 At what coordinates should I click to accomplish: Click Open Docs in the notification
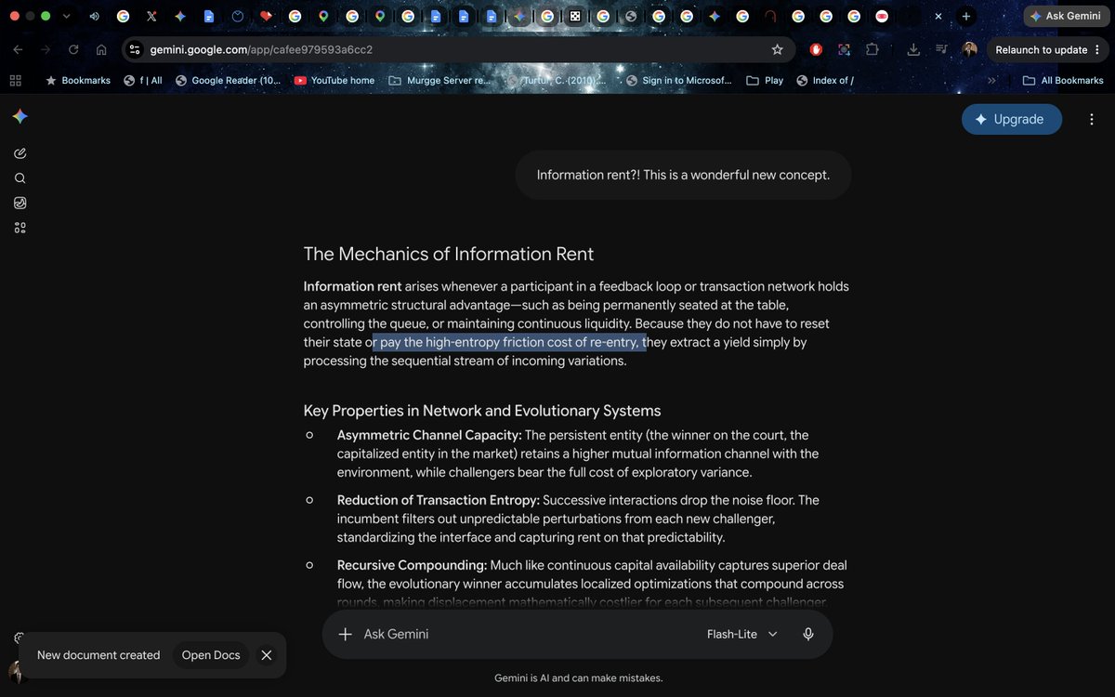coord(211,655)
